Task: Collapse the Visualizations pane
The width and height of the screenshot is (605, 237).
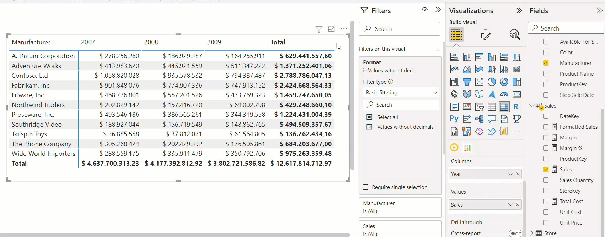Action: 519,11
